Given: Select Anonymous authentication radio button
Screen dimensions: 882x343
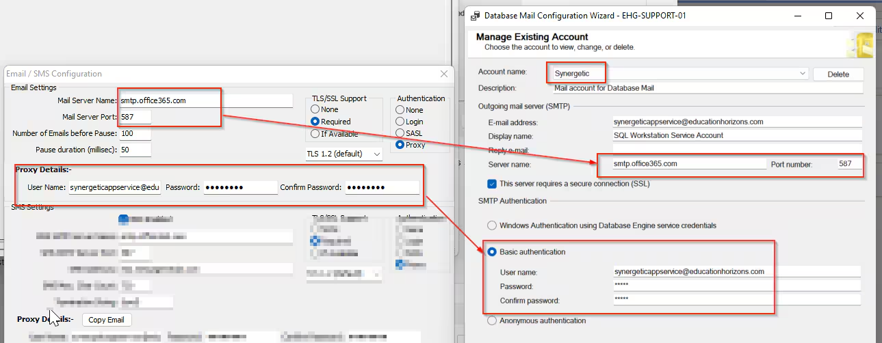Looking at the screenshot, I should (491, 320).
